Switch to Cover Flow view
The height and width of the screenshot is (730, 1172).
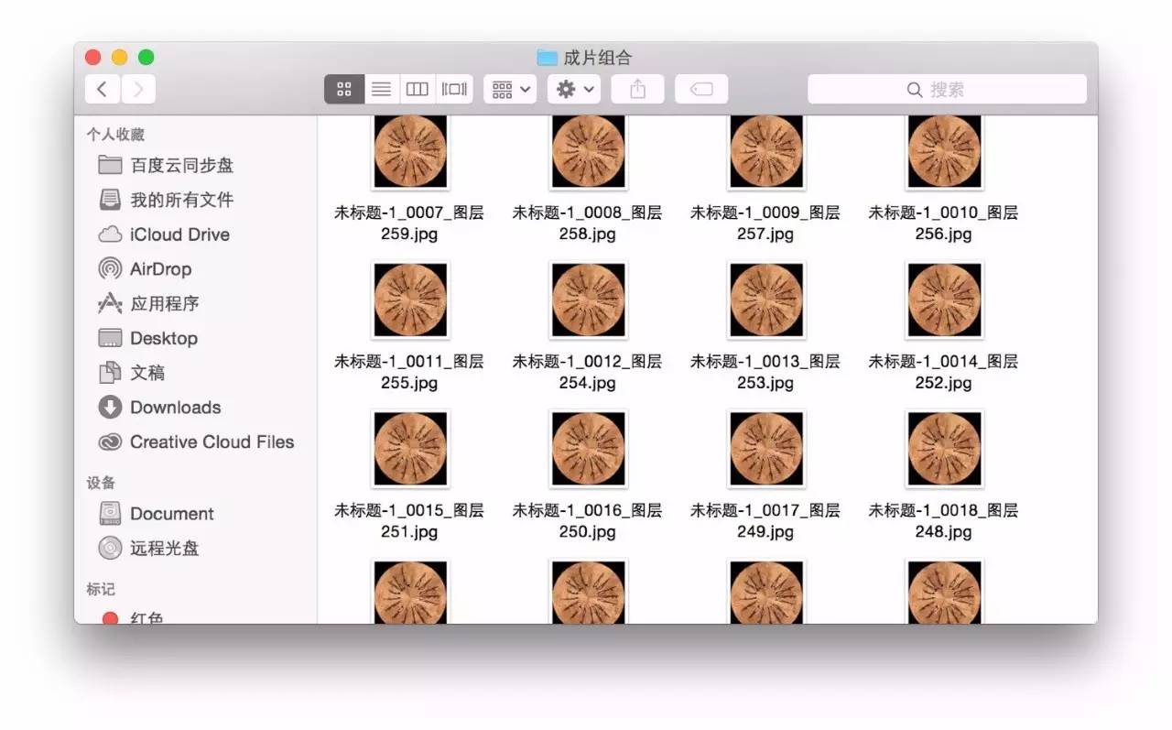point(454,89)
